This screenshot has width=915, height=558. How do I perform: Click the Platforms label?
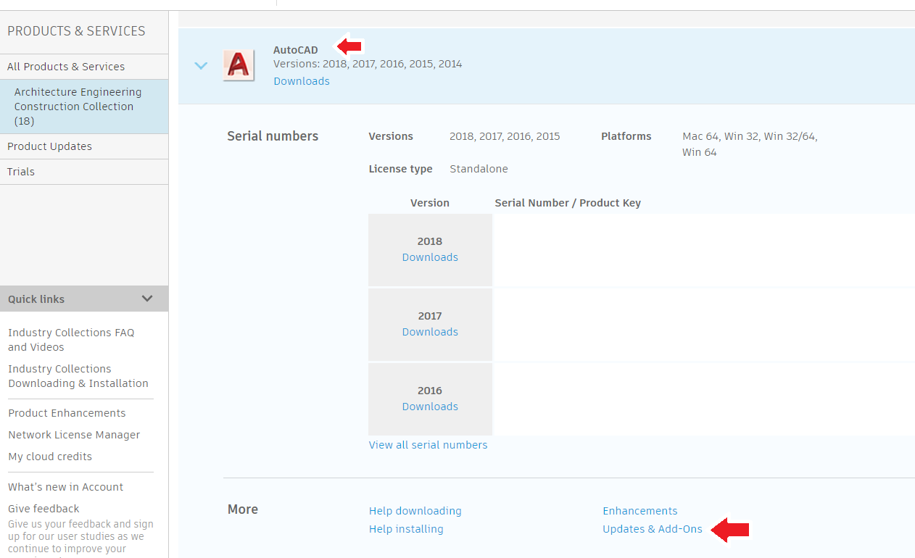point(626,136)
